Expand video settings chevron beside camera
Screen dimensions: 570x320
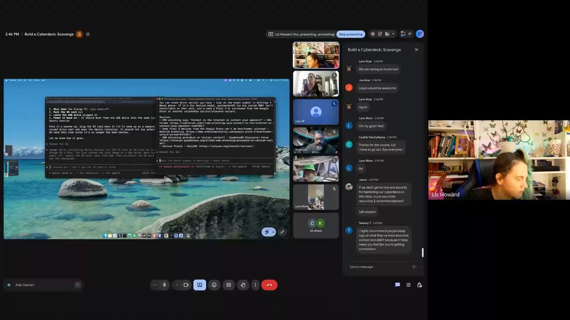[x=177, y=285]
